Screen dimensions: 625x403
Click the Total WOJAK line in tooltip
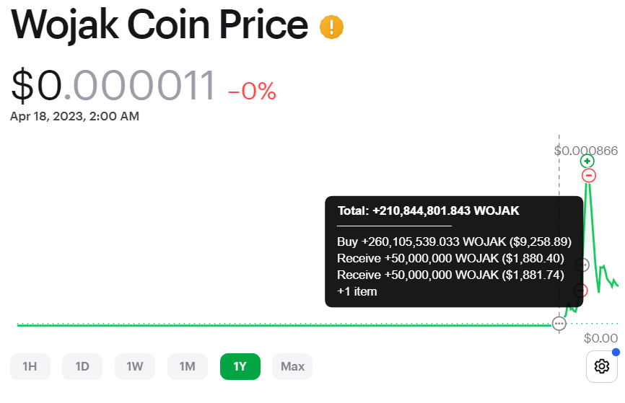(x=428, y=211)
